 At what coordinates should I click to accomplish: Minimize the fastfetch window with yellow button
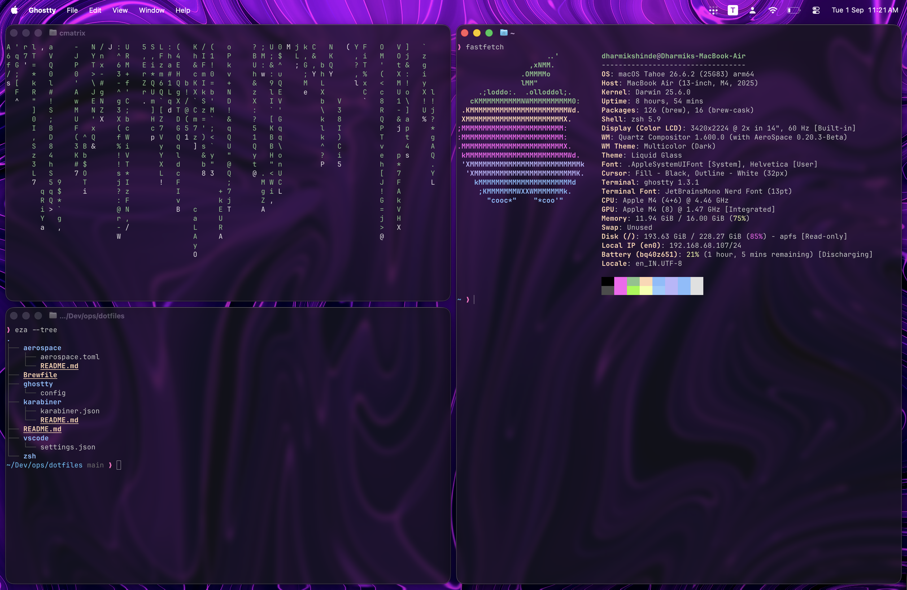(477, 33)
